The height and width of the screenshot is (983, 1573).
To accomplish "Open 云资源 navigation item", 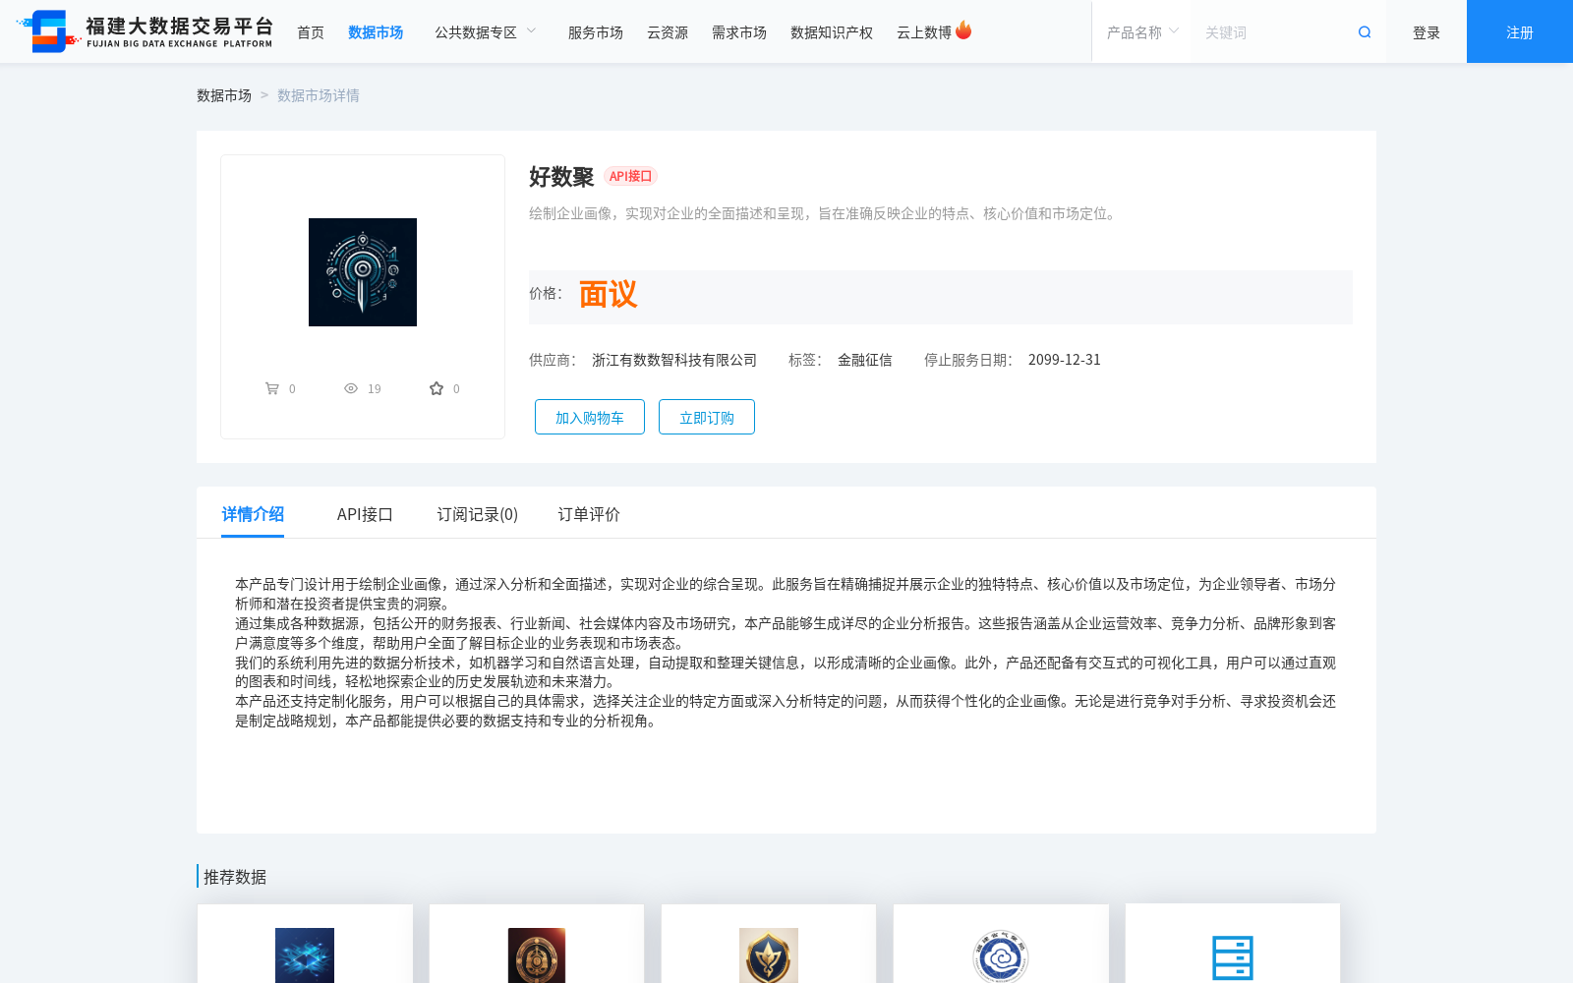I will [x=668, y=32].
